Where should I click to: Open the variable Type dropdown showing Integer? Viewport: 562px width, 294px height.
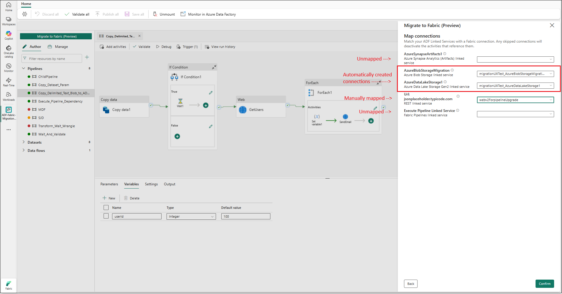point(191,216)
